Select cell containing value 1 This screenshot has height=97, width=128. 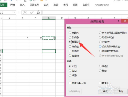point(22,38)
